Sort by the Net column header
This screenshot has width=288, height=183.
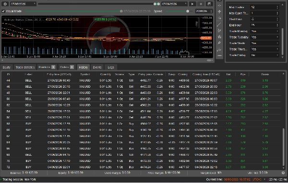(x=228, y=74)
